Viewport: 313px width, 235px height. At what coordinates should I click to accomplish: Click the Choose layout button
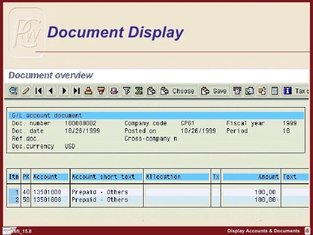pos(178,91)
